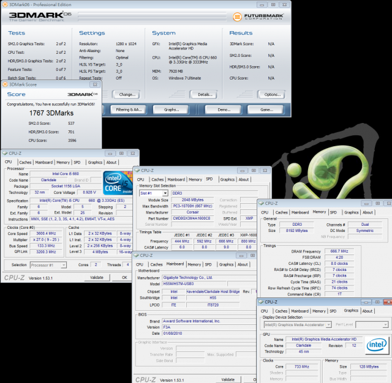Click the Options... results button
392x383 pixels.
tap(272, 95)
